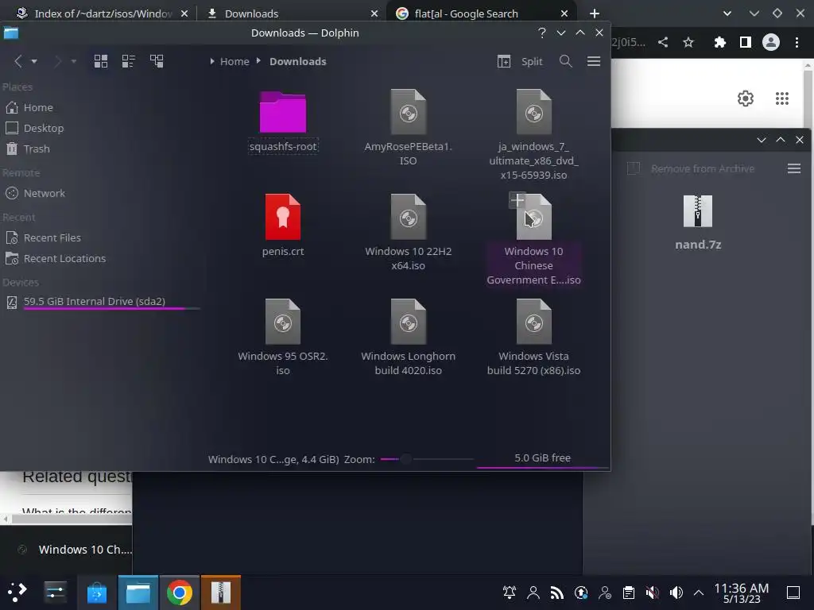Open volume control in system tray
814x610 pixels.
[676, 592]
